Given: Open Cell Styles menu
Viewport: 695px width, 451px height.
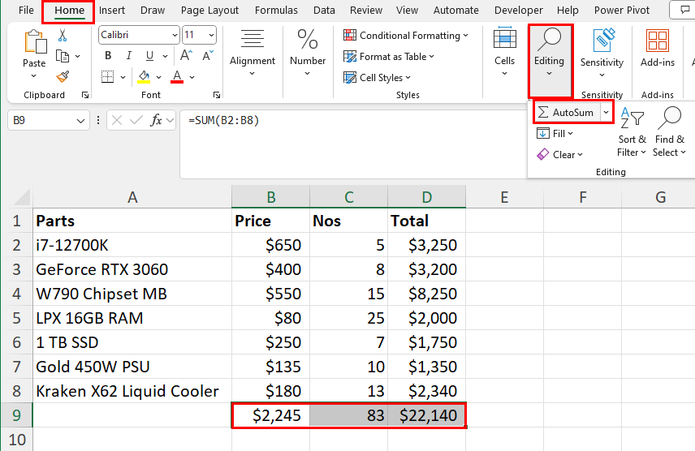Looking at the screenshot, I should pos(377,78).
